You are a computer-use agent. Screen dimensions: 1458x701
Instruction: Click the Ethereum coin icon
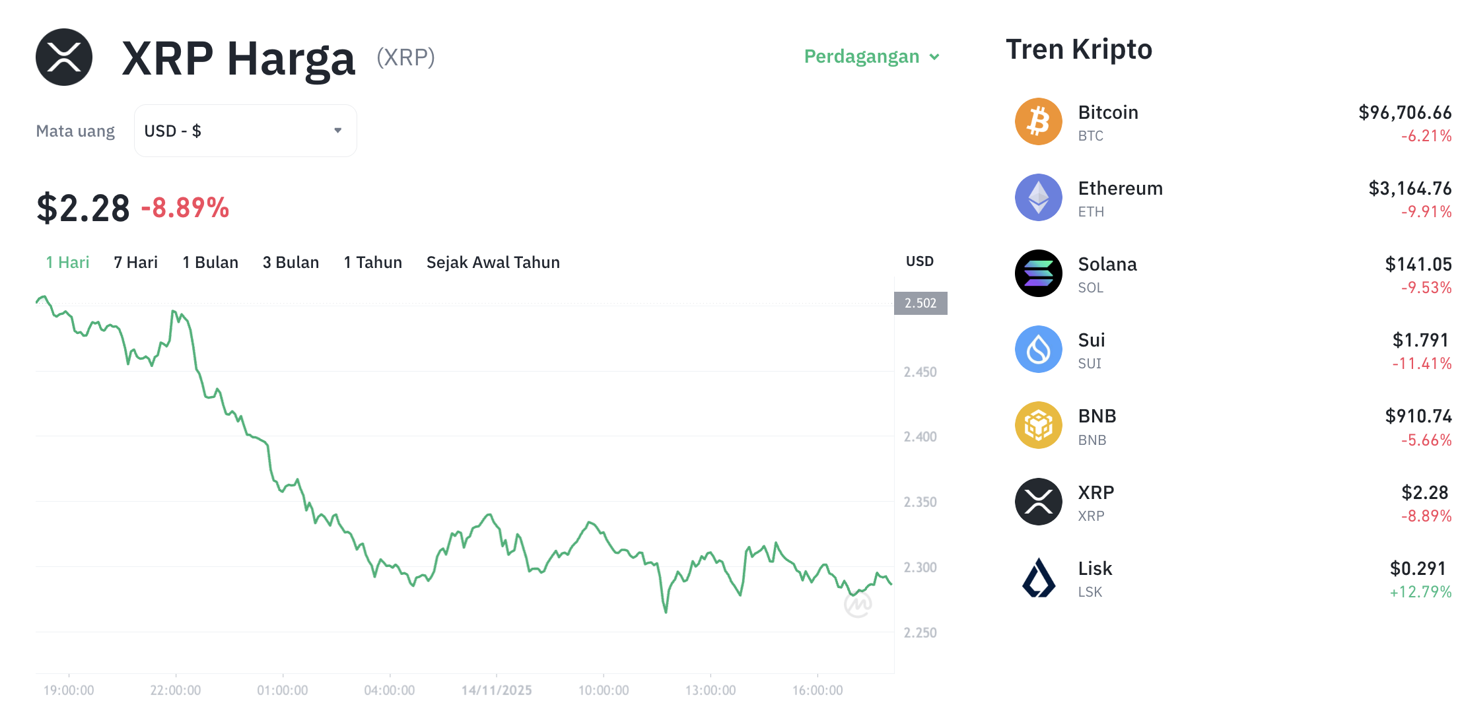point(1038,197)
